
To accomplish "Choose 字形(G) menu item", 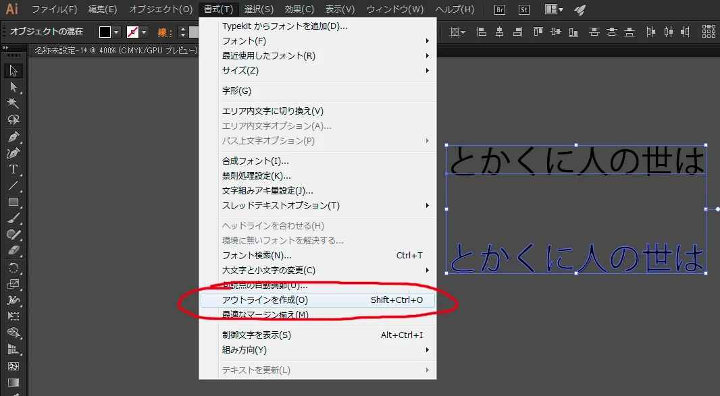I will [x=317, y=91].
